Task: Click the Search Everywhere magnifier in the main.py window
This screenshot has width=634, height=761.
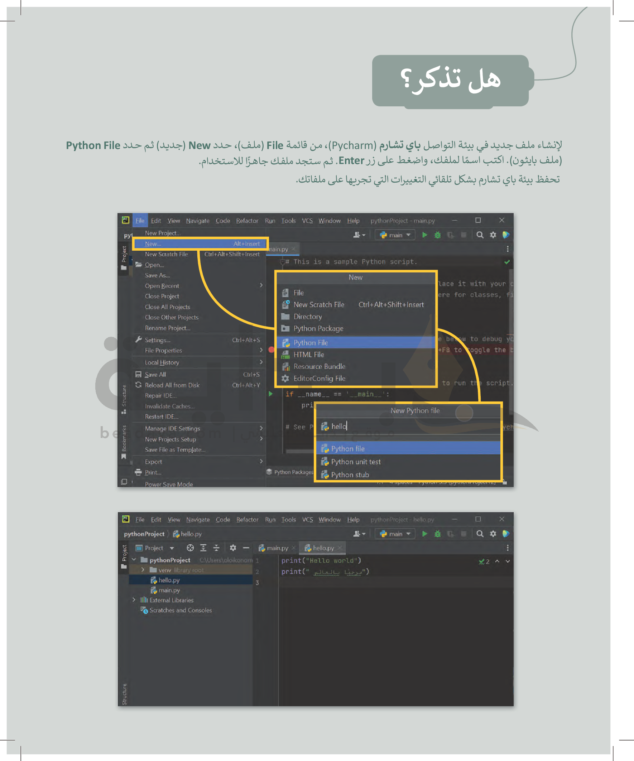Action: click(x=480, y=235)
